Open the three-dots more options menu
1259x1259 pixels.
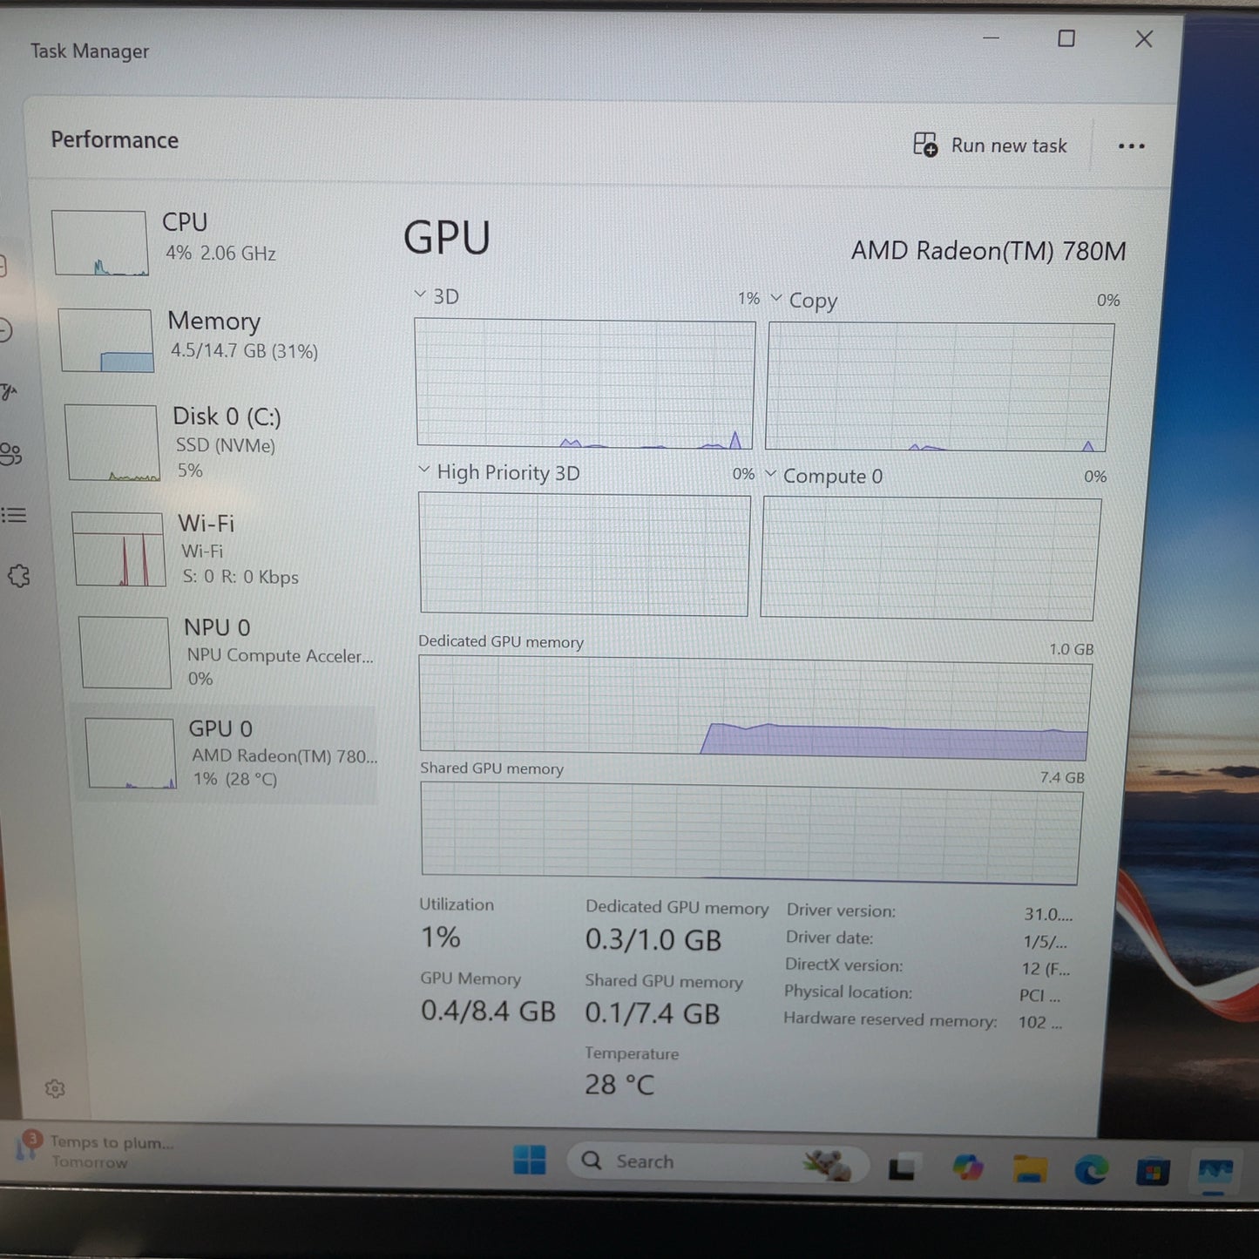[x=1131, y=146]
